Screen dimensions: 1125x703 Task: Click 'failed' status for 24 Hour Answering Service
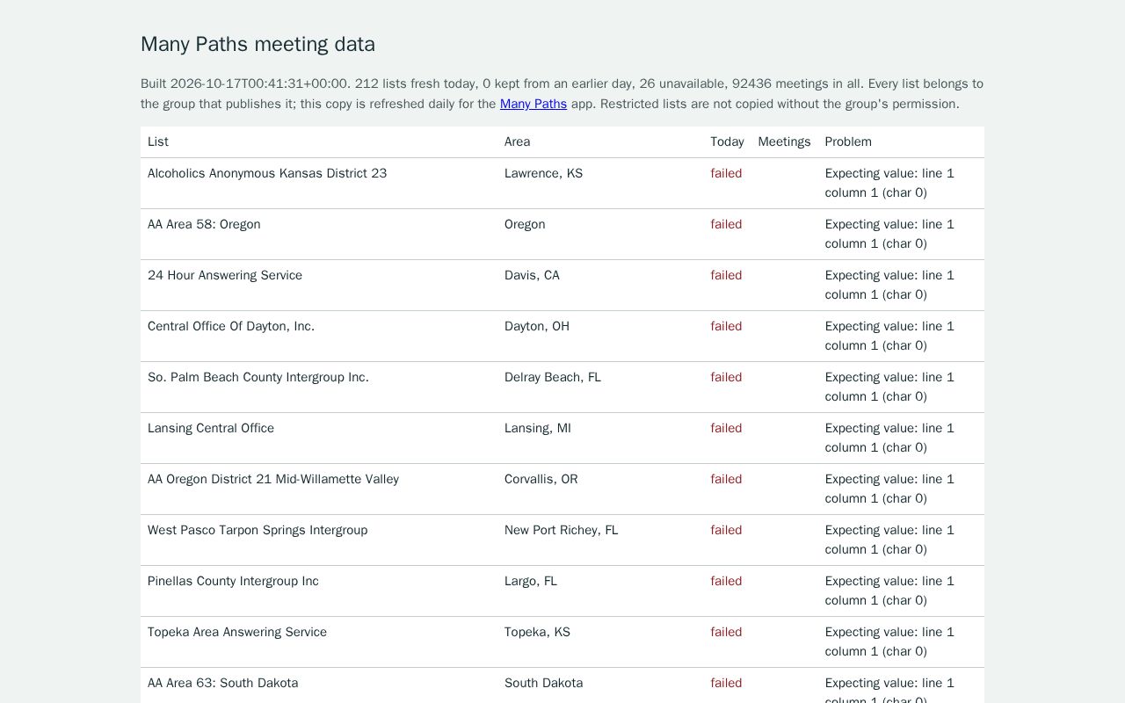pyautogui.click(x=726, y=275)
